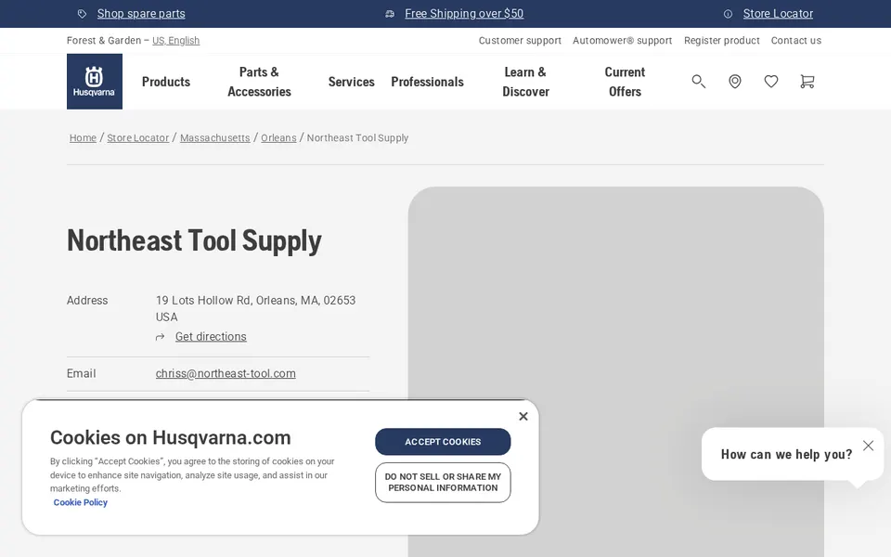Open the wishlist heart icon
Image resolution: width=891 pixels, height=557 pixels.
click(x=771, y=82)
